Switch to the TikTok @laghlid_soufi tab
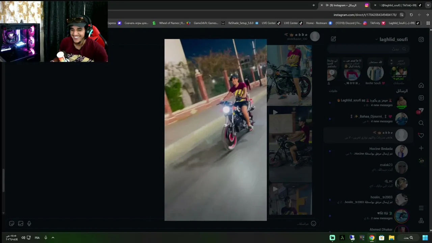 click(401, 5)
